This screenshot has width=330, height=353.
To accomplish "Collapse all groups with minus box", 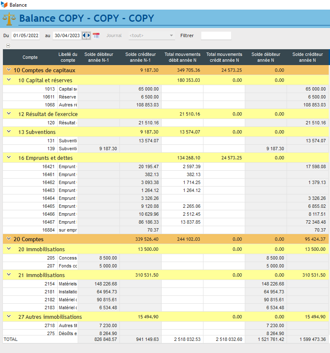I will [8, 45].
